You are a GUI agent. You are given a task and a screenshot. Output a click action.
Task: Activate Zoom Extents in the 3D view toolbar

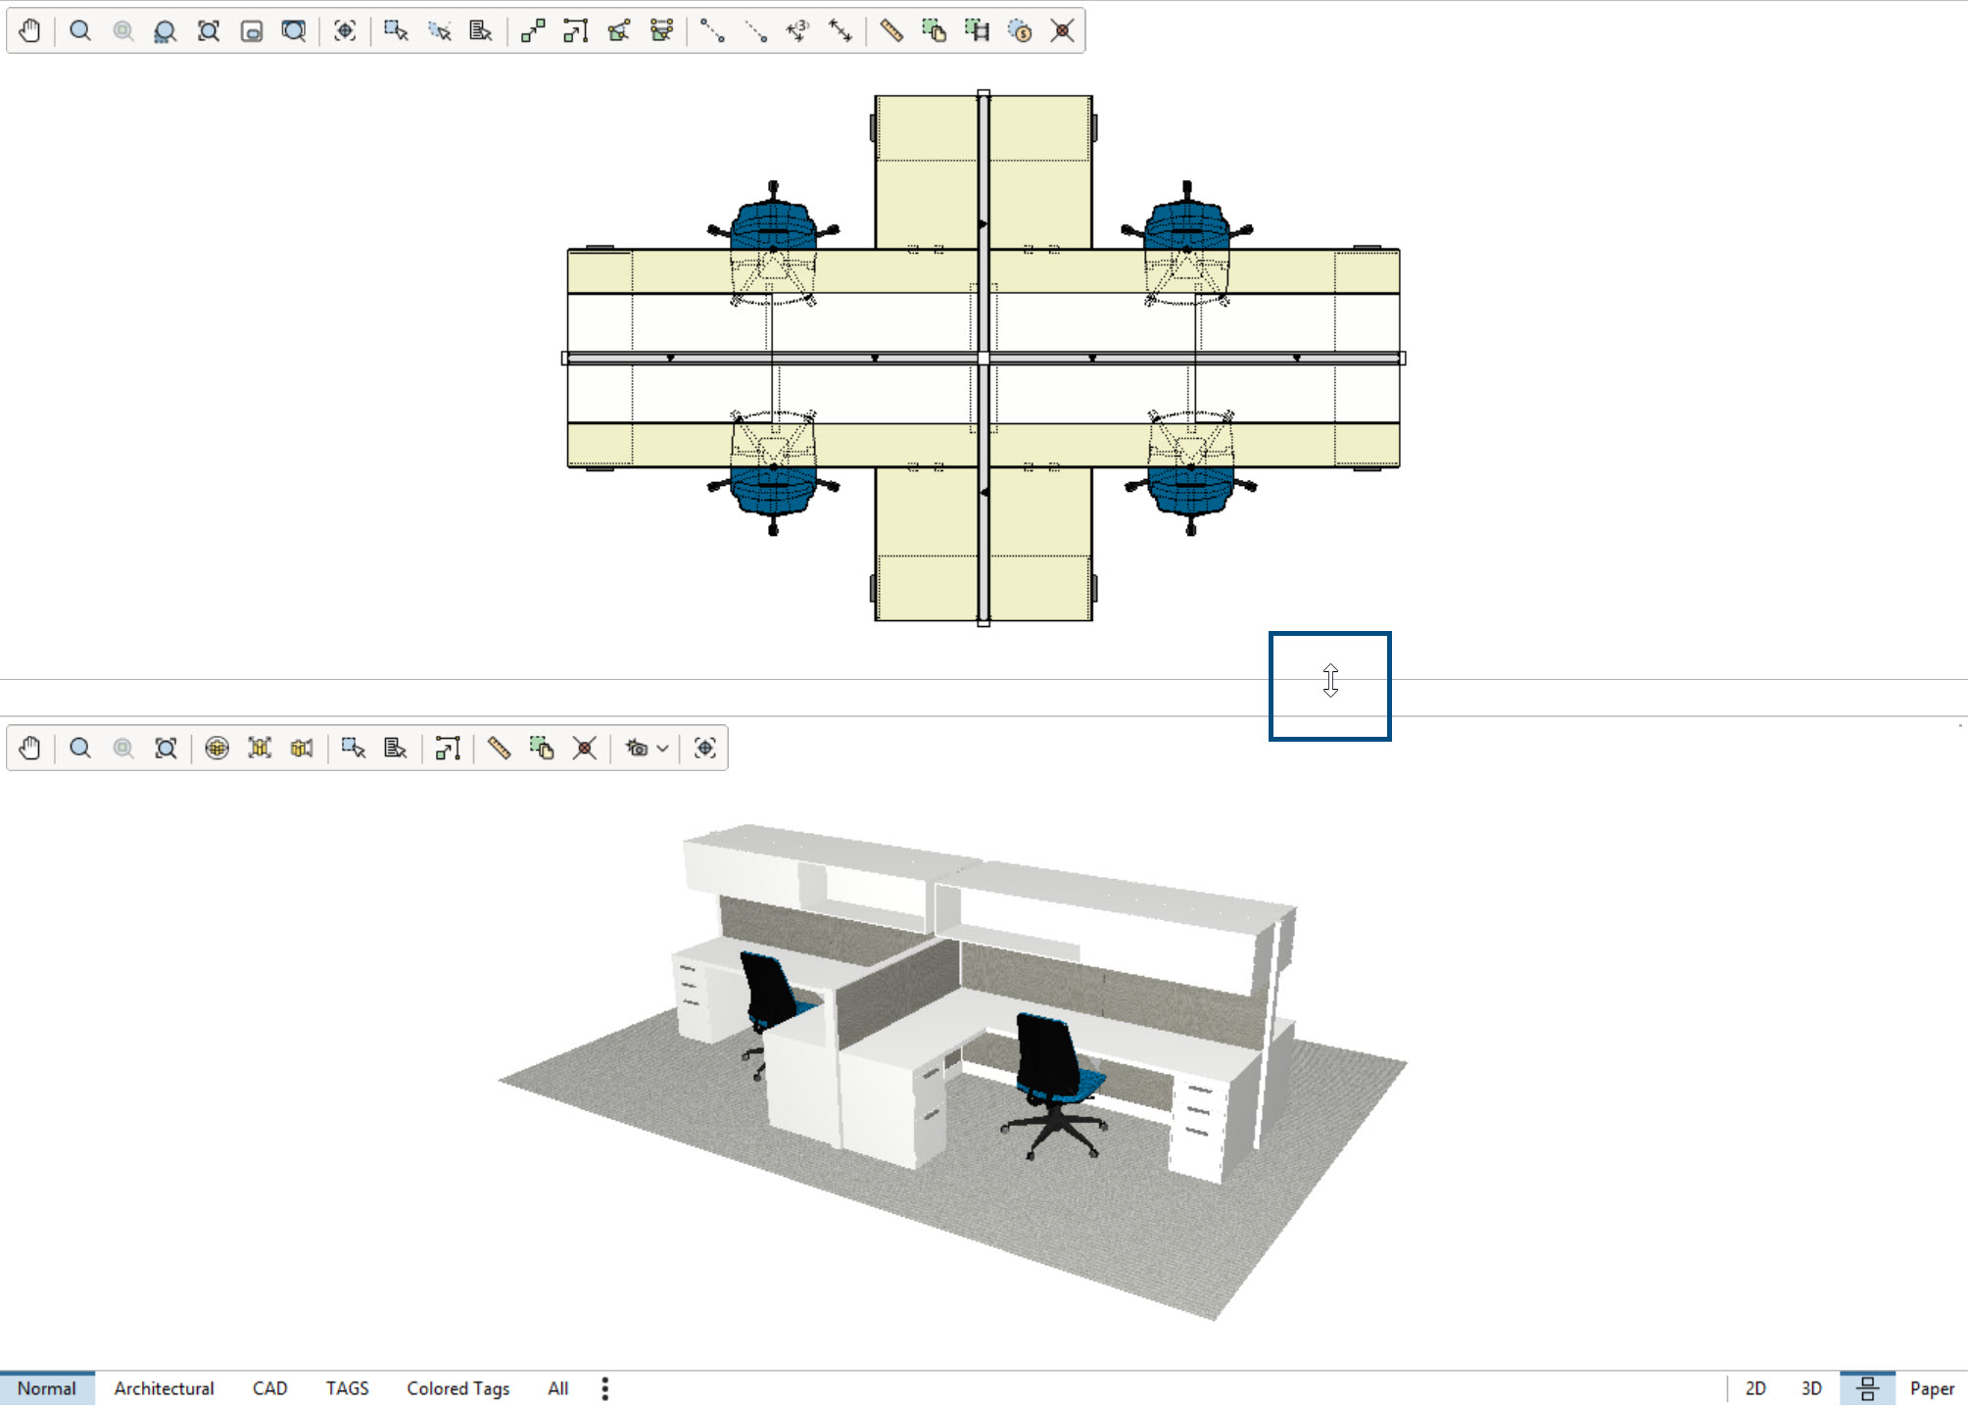pos(165,748)
